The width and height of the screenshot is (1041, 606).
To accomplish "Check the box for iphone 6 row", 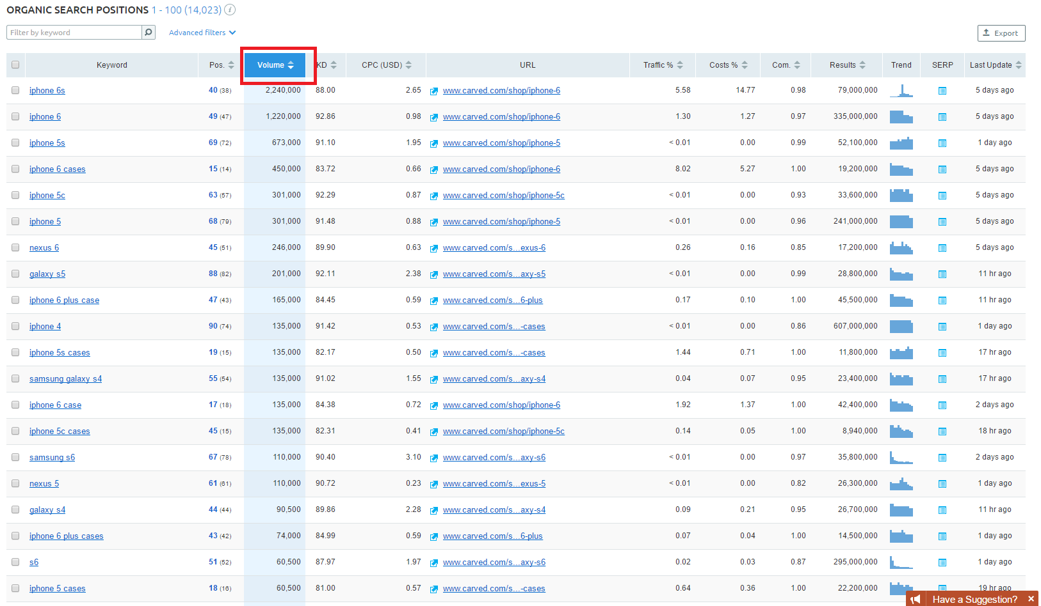I will coord(15,116).
